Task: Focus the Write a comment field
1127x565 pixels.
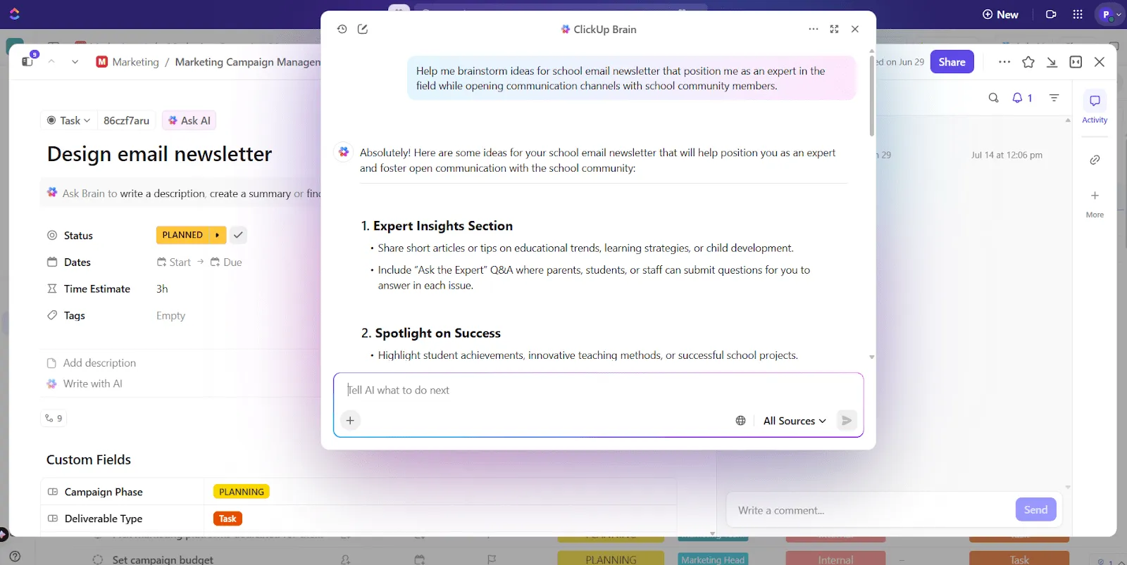Action: 872,510
